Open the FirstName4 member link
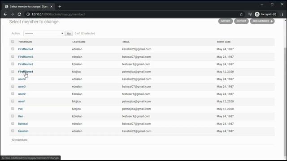The height and width of the screenshot is (161, 287). click(x=26, y=49)
